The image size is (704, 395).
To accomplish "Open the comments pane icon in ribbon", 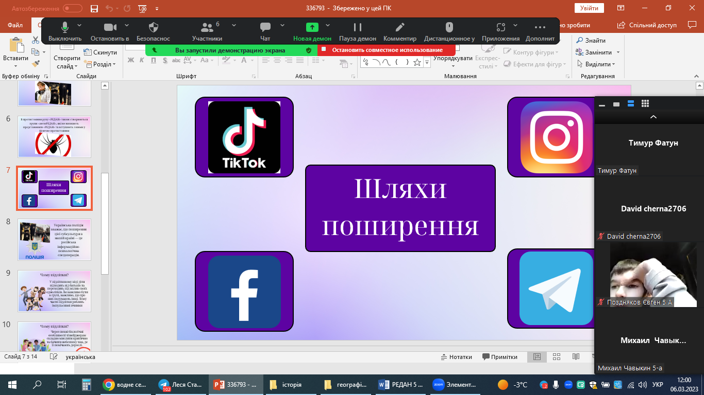I will click(692, 25).
